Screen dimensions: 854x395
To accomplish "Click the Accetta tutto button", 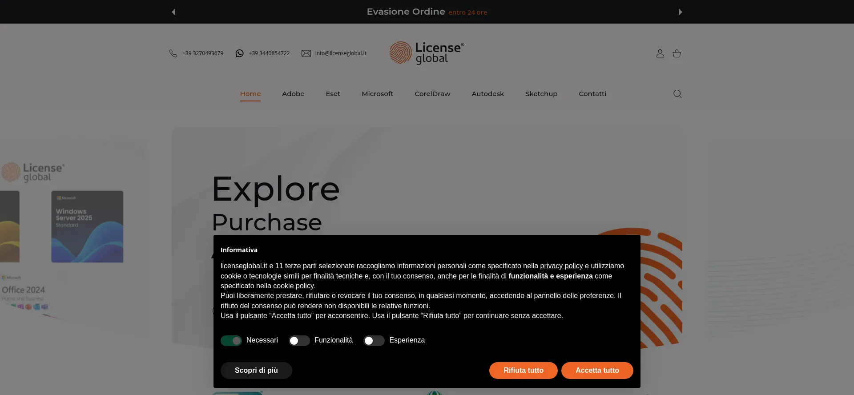I will coord(597,371).
